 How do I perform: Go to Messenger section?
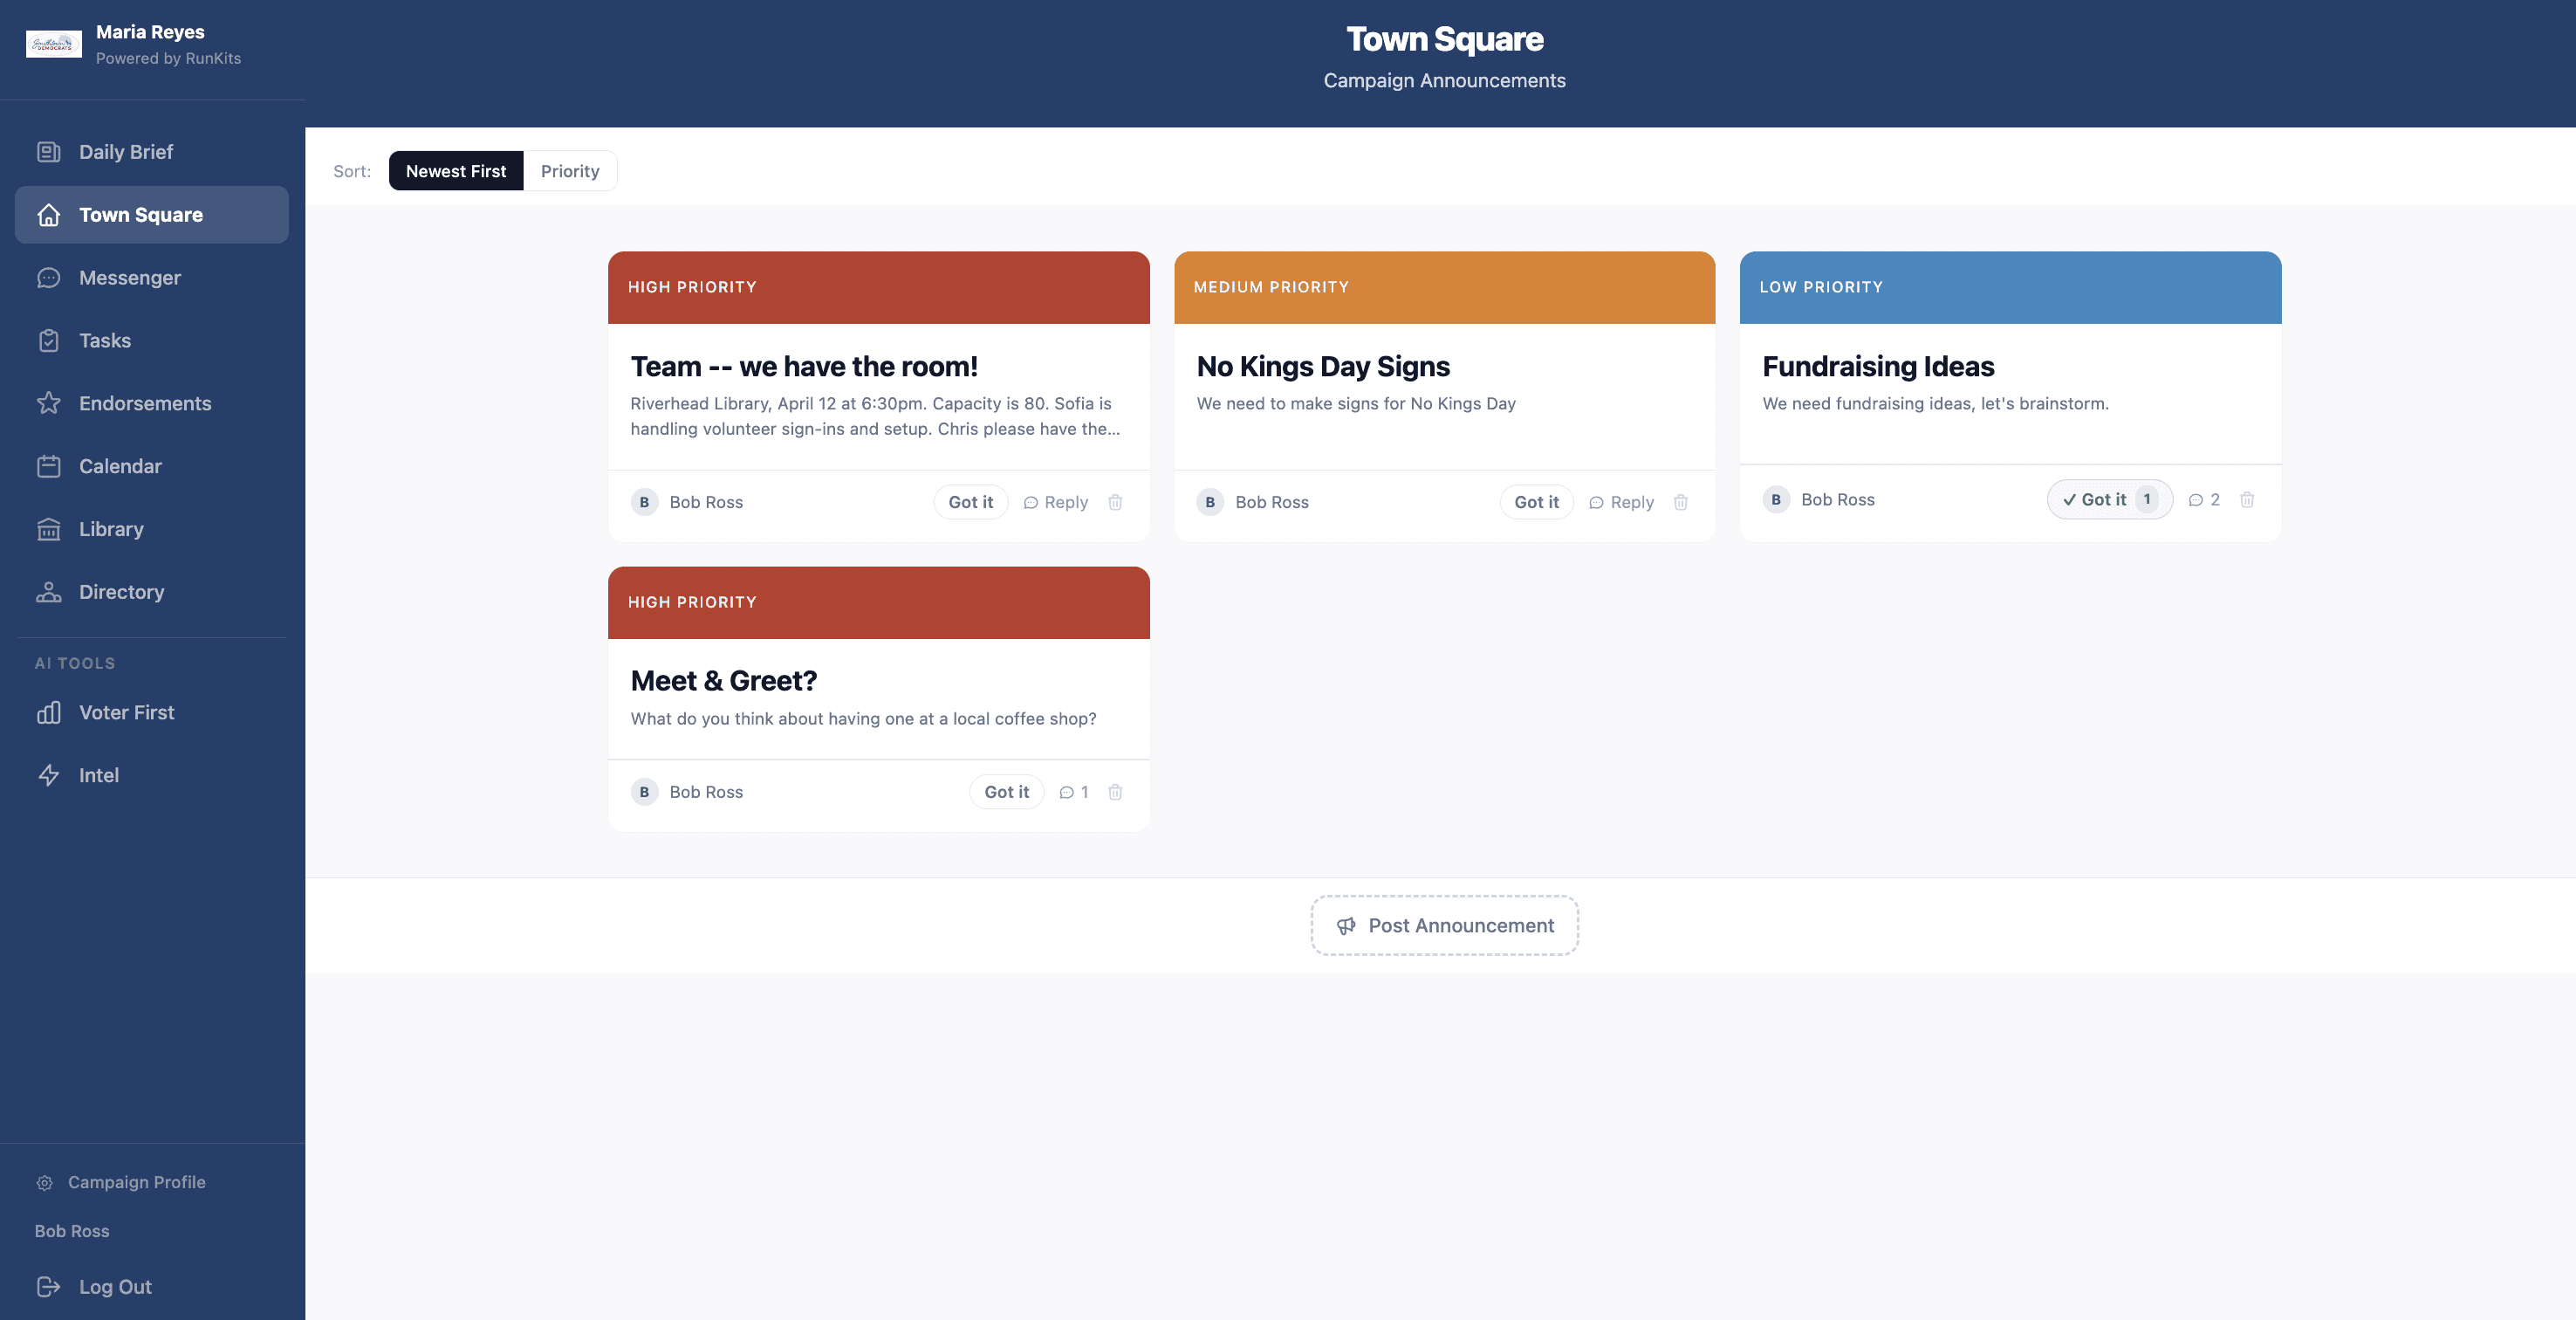point(152,278)
